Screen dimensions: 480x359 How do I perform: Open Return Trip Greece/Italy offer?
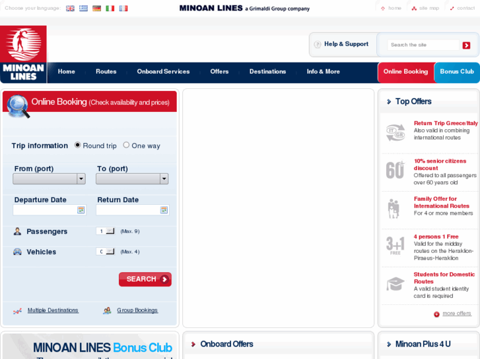pyautogui.click(x=446, y=123)
